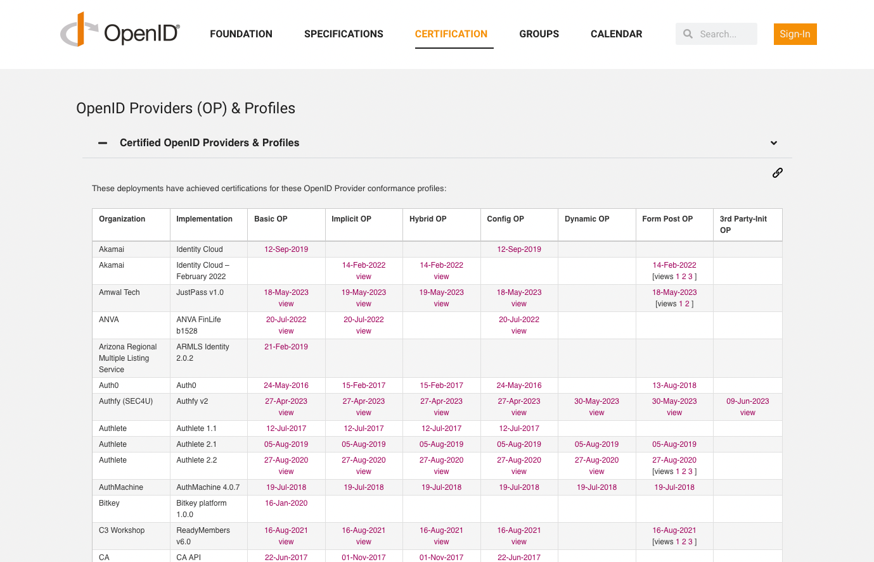874x562 pixels.
Task: Open Auth0 Form Post OP 13-Aug-2018
Action: 674,385
